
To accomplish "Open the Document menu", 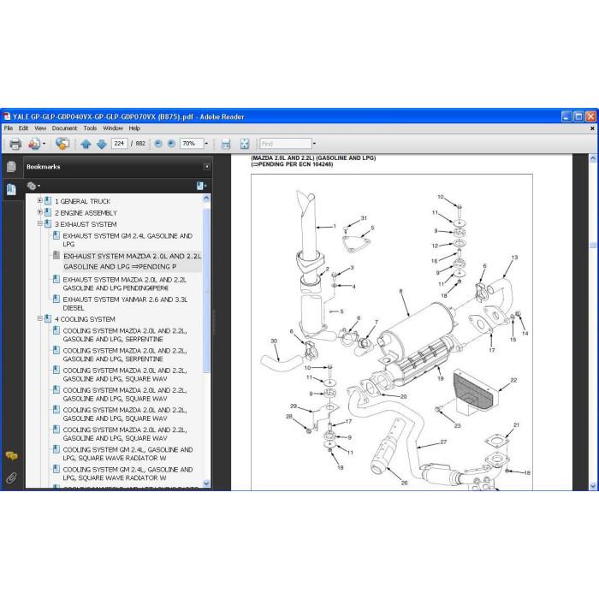I will pyautogui.click(x=64, y=128).
